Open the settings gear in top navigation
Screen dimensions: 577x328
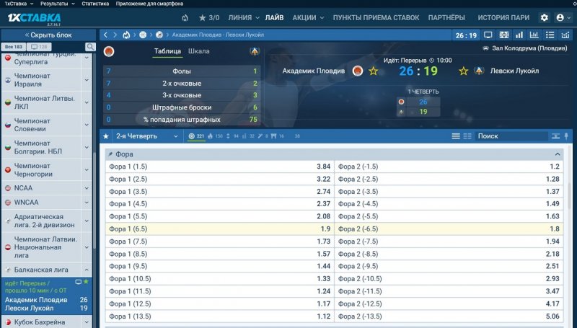coord(545,17)
